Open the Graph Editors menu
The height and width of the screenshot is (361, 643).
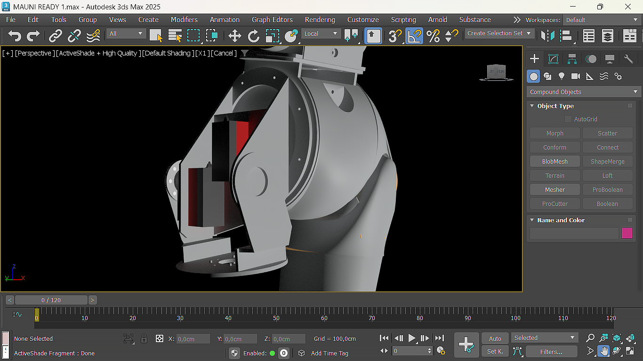click(x=272, y=20)
